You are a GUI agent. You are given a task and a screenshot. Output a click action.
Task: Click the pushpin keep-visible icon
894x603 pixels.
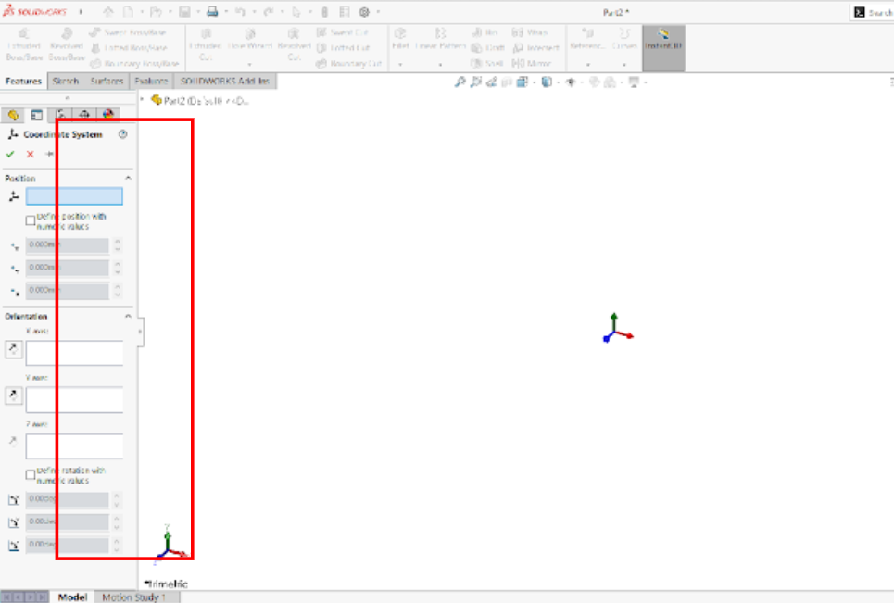(49, 154)
